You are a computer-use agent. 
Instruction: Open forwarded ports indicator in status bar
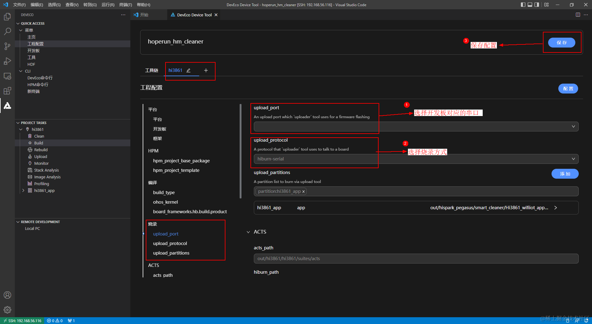pyautogui.click(x=71, y=321)
